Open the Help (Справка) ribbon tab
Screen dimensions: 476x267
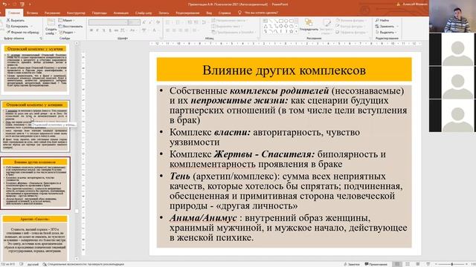point(225,13)
